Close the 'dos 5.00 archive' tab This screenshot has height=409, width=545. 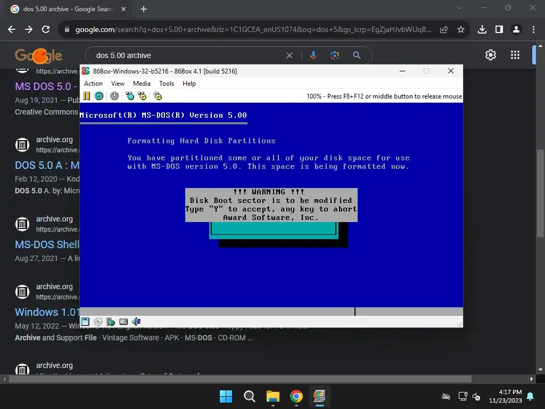tap(123, 9)
